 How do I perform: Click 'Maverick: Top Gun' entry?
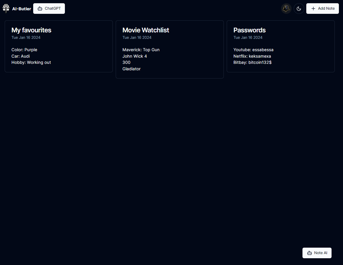(x=141, y=50)
